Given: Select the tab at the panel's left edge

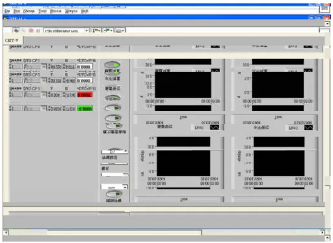Looking at the screenshot, I should (x=12, y=40).
